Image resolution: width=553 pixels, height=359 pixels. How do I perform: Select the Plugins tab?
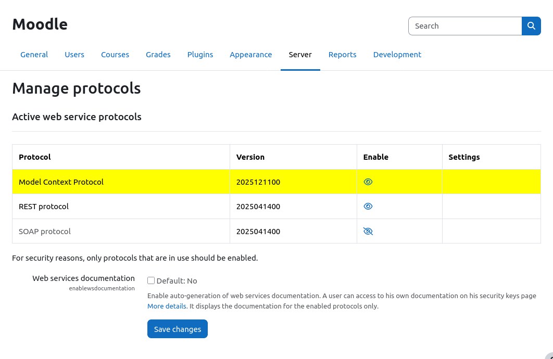200,55
